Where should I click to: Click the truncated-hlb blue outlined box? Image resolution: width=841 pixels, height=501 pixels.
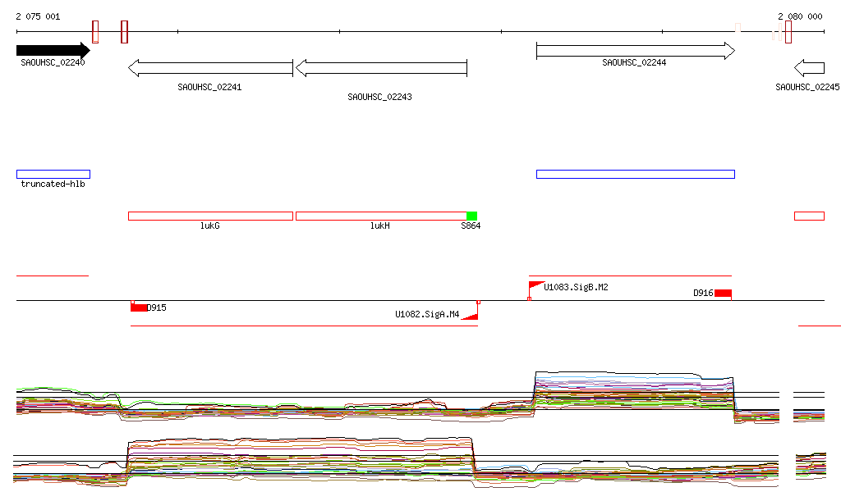[53, 174]
